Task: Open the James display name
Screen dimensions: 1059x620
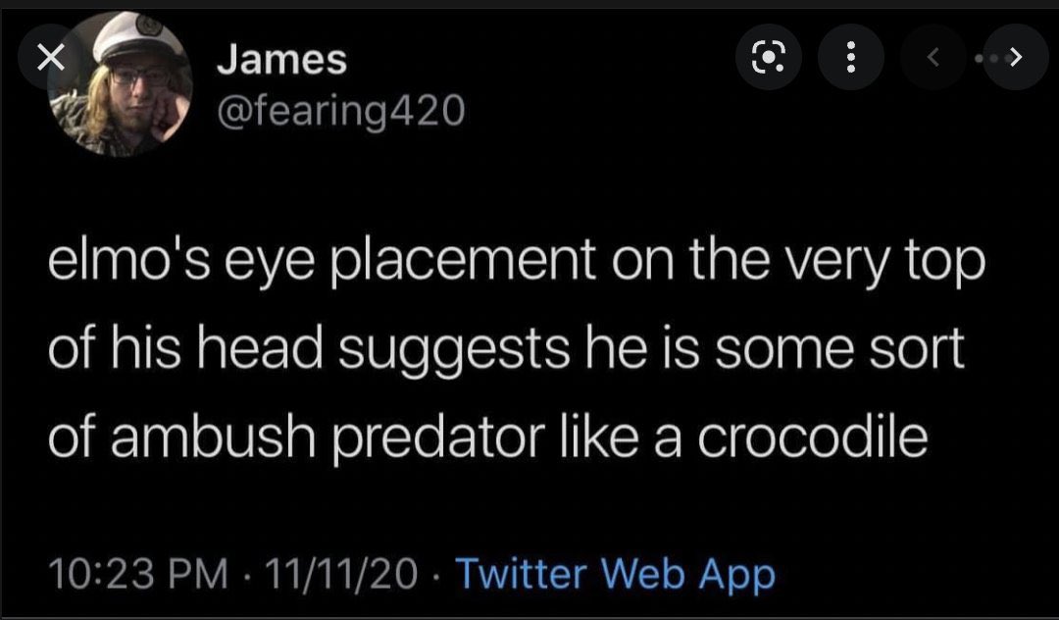Action: tap(281, 61)
